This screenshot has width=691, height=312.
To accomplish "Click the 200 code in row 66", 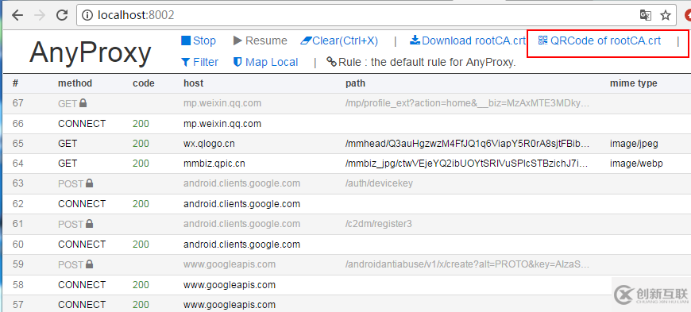I will 141,124.
